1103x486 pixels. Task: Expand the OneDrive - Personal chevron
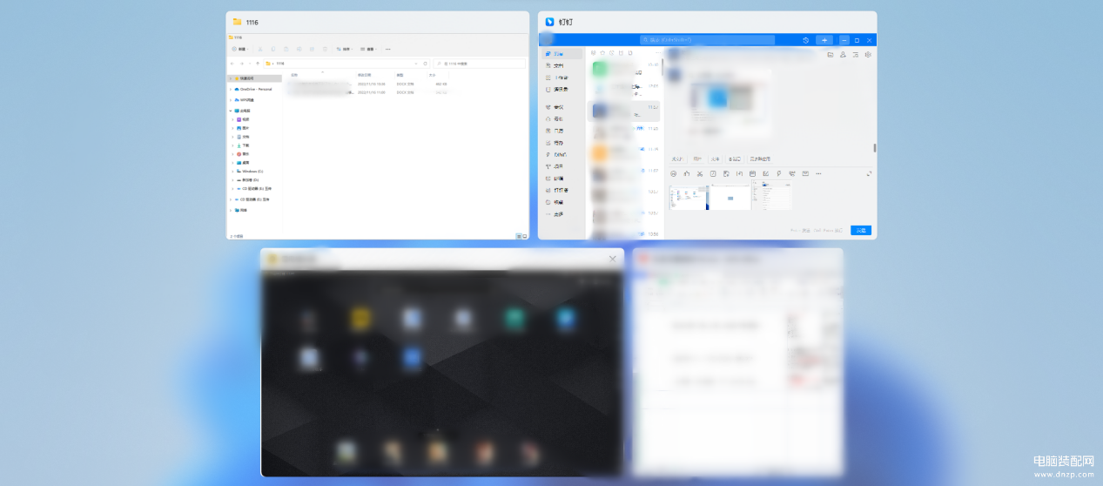pyautogui.click(x=231, y=89)
